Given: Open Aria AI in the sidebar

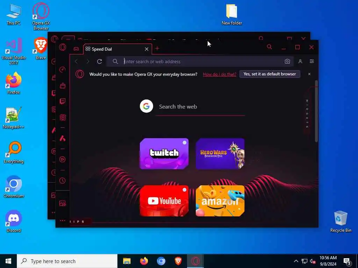Looking at the screenshot, I should tap(63, 138).
